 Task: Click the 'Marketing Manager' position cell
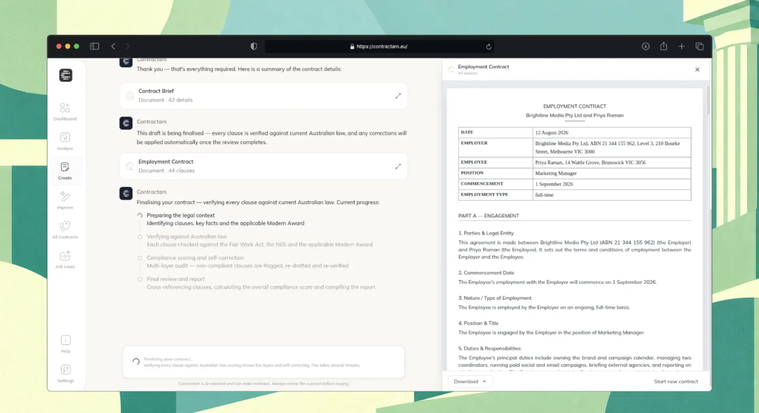click(612, 173)
